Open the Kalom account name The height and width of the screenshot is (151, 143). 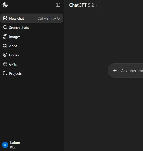pos(15,143)
